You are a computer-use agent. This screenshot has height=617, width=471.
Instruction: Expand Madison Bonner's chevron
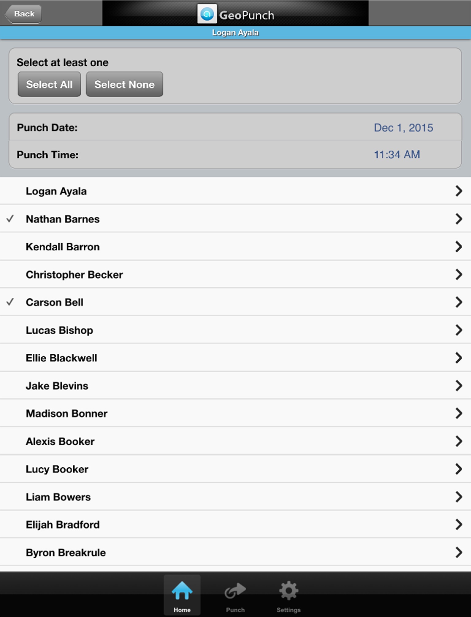pyautogui.click(x=458, y=413)
